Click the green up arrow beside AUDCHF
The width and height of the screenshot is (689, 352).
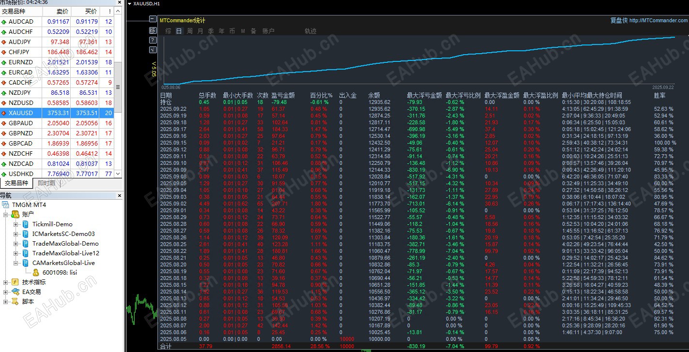click(x=4, y=32)
